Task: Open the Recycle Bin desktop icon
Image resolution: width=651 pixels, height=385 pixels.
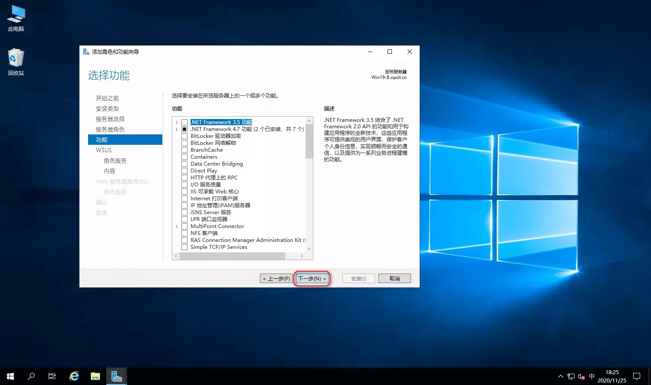Action: (16, 62)
